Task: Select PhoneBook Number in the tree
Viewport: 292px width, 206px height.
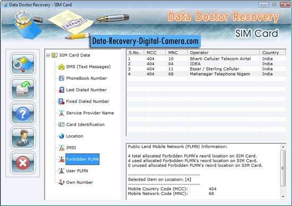Action: click(87, 78)
